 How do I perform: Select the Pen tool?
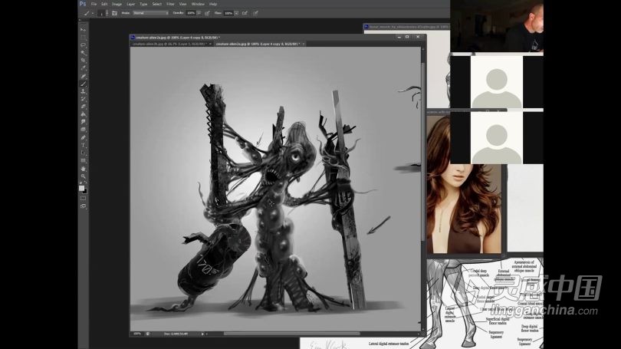(x=83, y=138)
